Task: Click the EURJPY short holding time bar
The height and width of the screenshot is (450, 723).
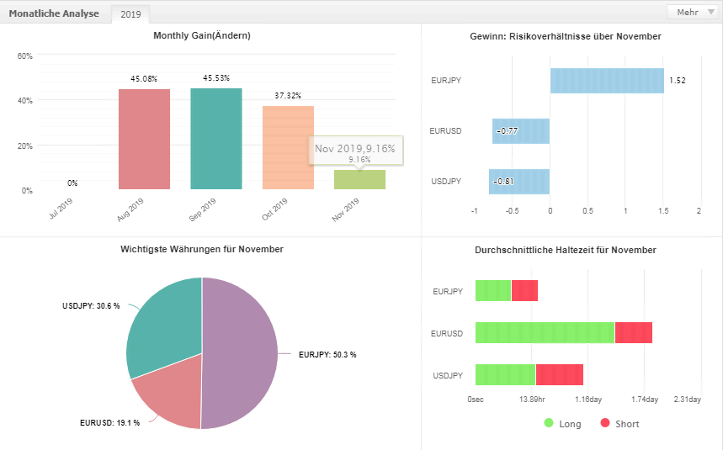Action: point(524,291)
